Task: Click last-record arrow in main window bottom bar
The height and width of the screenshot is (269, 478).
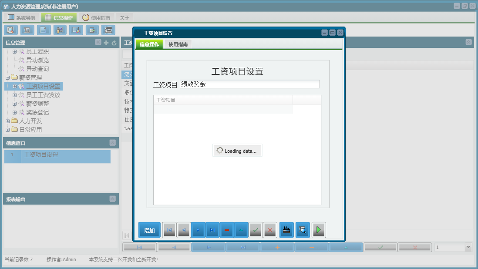Action: point(243,247)
